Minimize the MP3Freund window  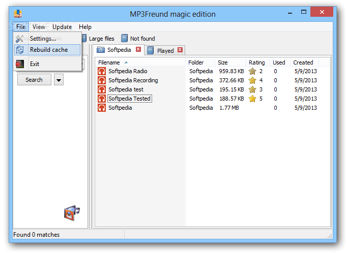(x=290, y=12)
